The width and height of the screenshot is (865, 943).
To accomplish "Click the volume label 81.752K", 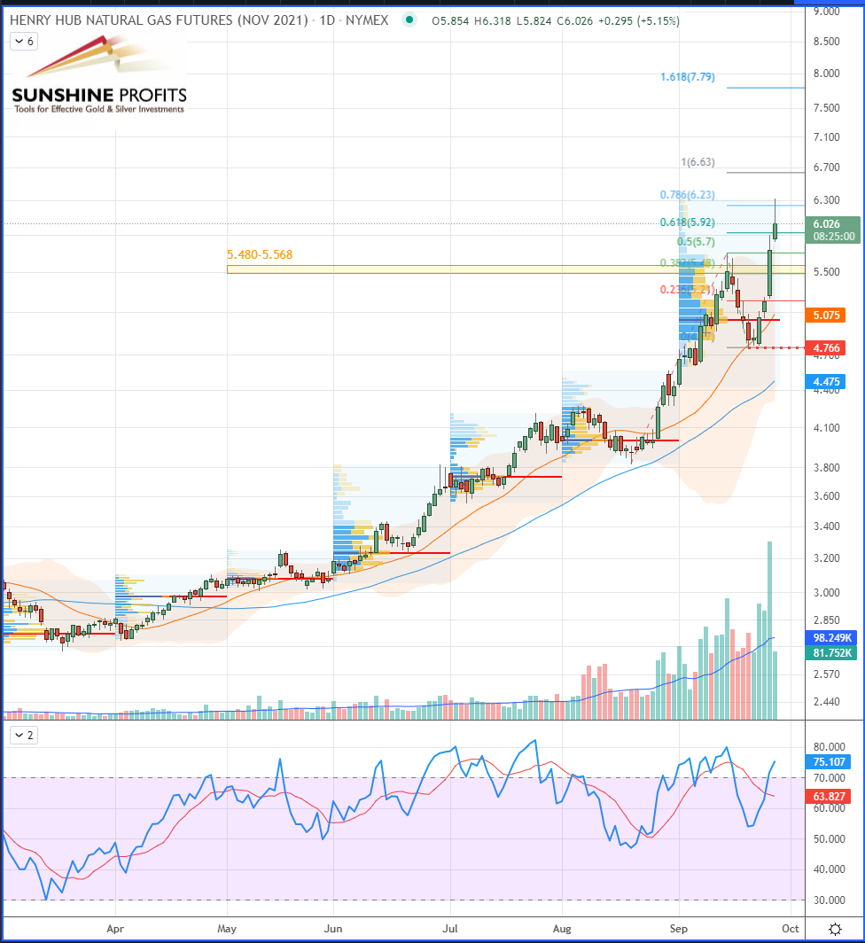I will 832,653.
